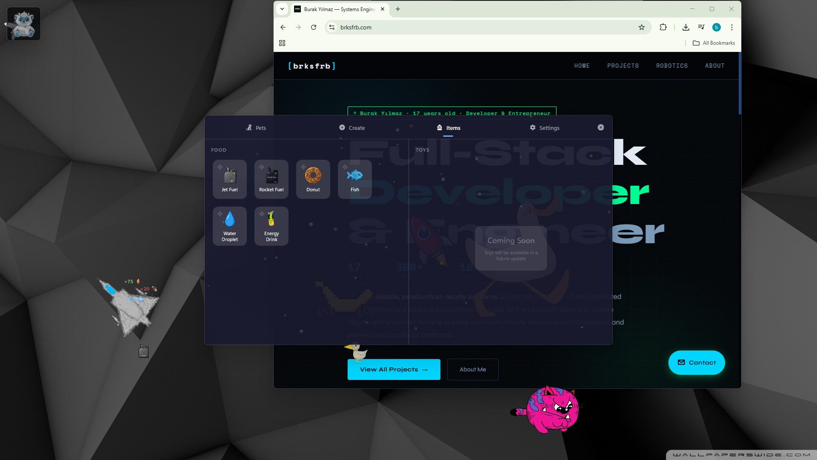
Task: Open Chrome three-dot menu
Action: (x=732, y=27)
